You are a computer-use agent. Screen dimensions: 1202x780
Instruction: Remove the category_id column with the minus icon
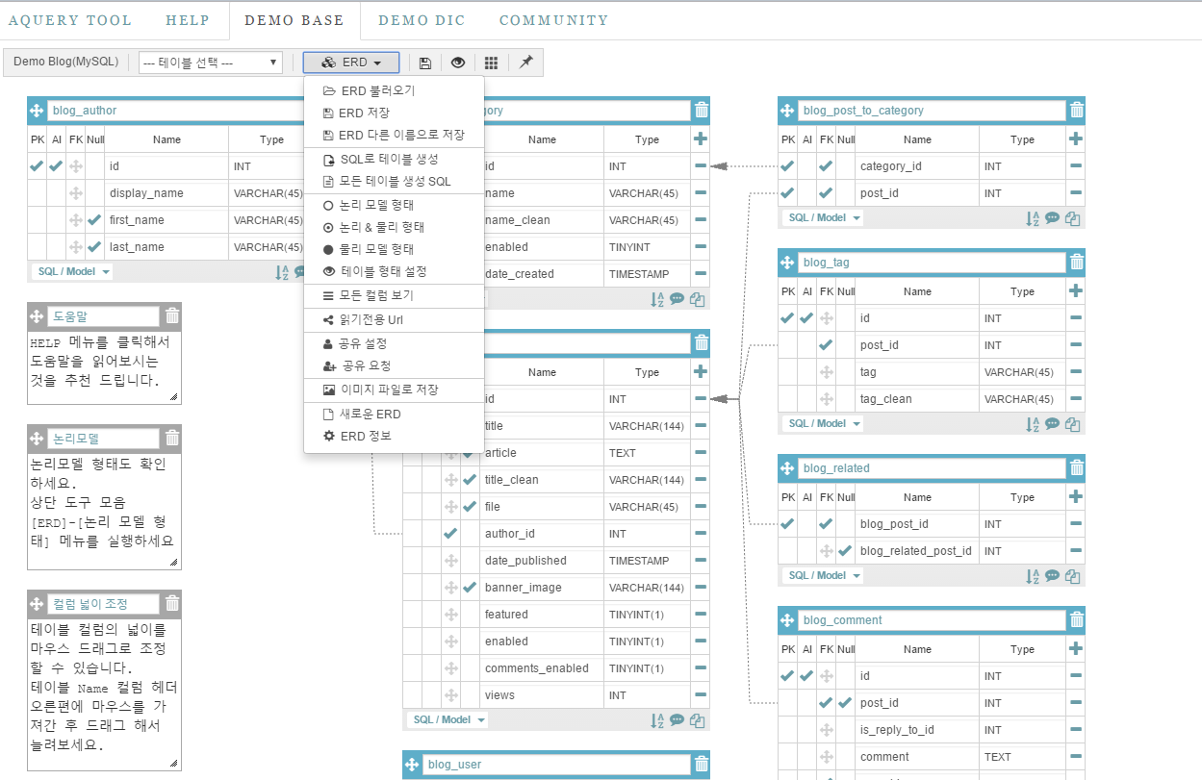(x=1076, y=166)
